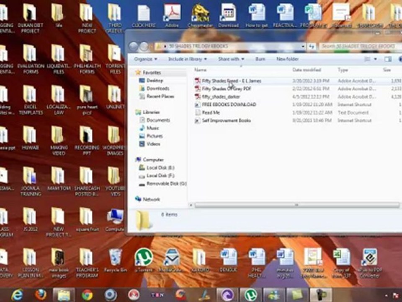Select the fifty_shades_darker file
This screenshot has width=402, height=302.
click(x=217, y=97)
